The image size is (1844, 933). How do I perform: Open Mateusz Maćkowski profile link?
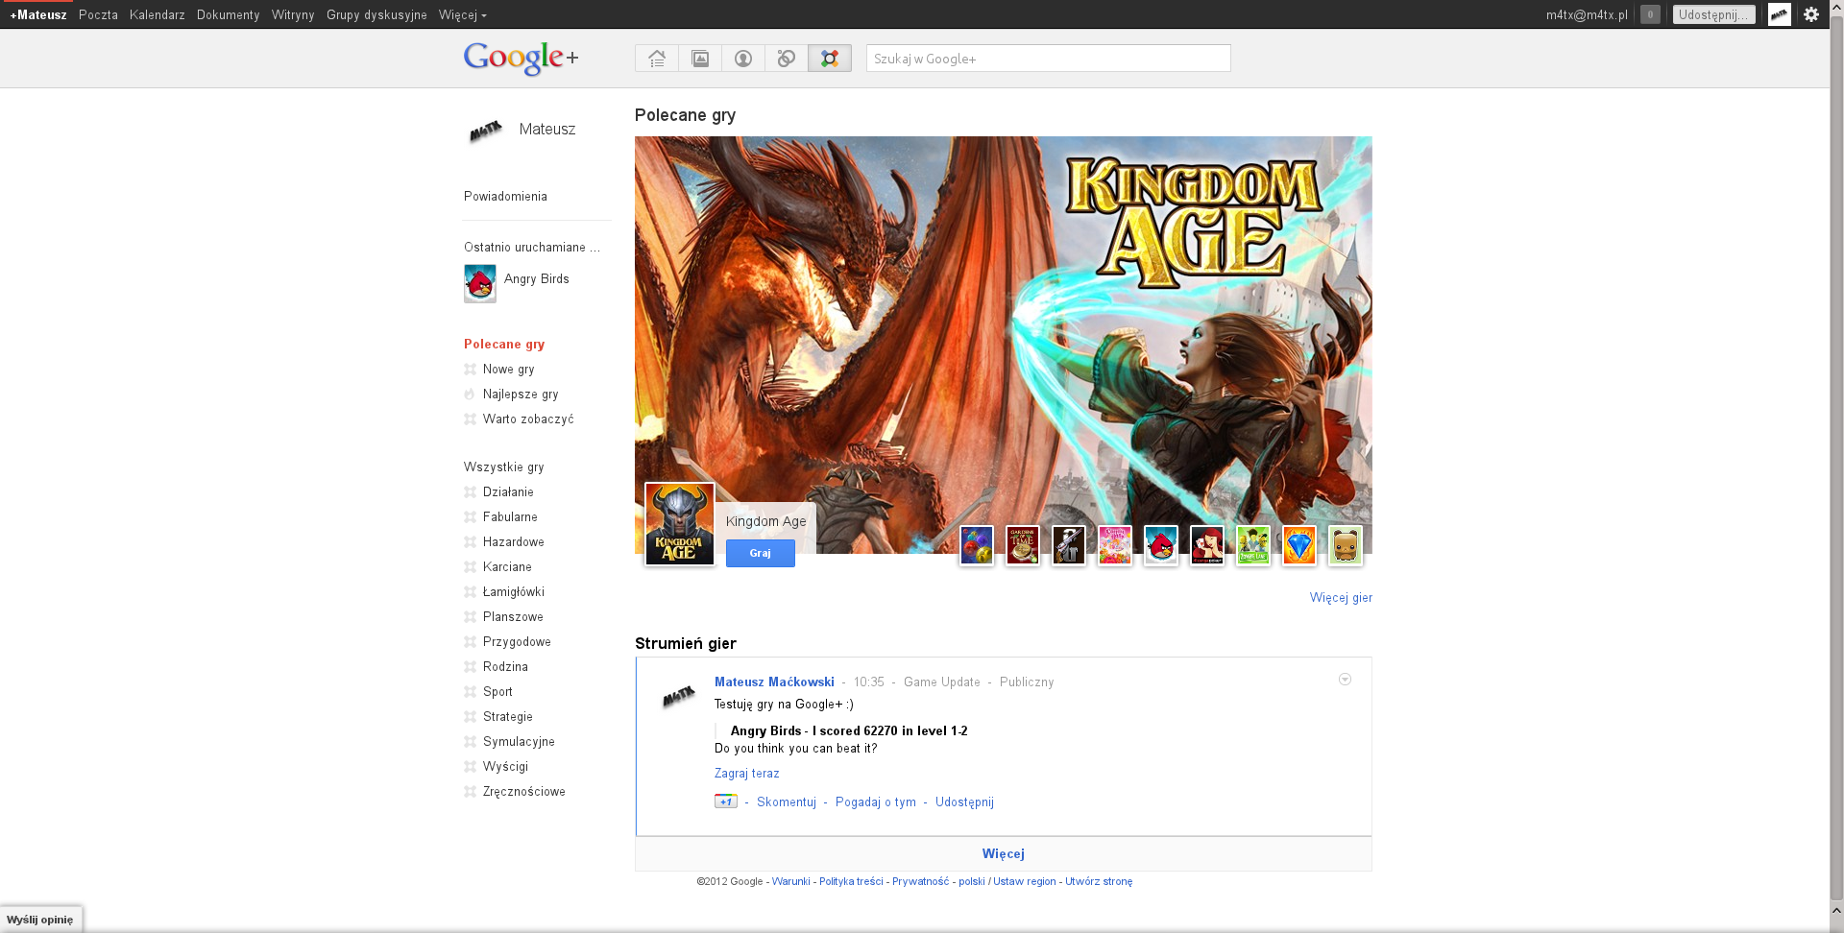pos(774,682)
